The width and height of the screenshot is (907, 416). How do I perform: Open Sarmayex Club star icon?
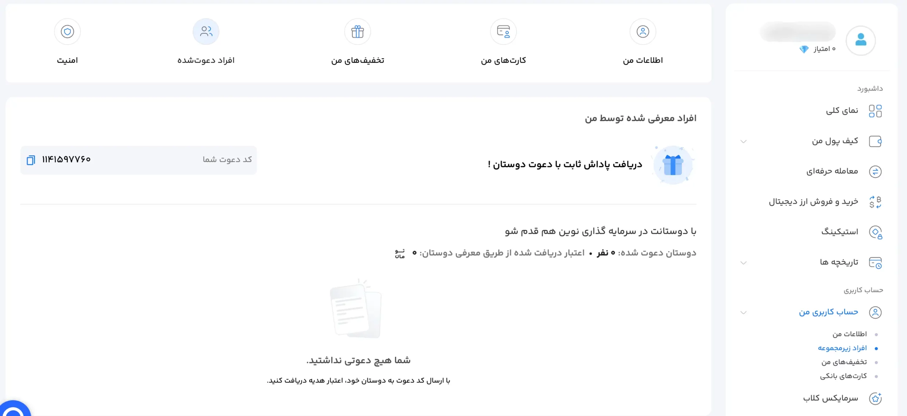click(875, 399)
